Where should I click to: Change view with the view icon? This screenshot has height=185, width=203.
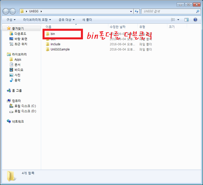click(x=173, y=20)
